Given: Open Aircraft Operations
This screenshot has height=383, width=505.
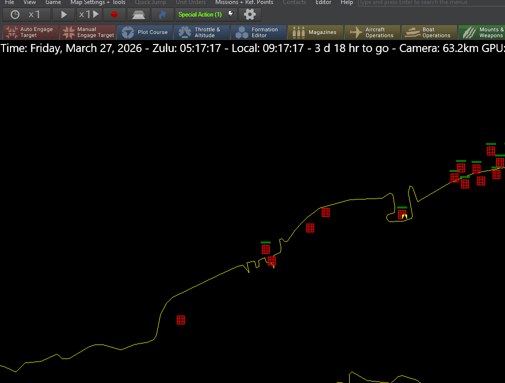Looking at the screenshot, I should 372,32.
